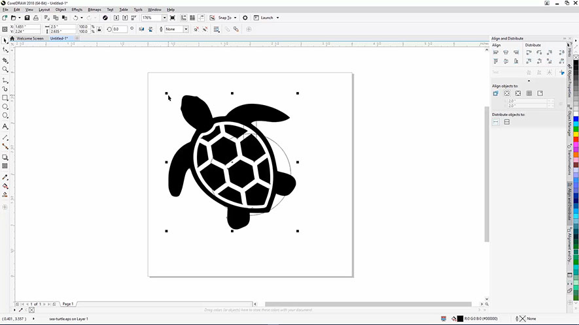This screenshot has width=579, height=325.
Task: Open the zoom level 176% dropdown
Action: click(164, 18)
